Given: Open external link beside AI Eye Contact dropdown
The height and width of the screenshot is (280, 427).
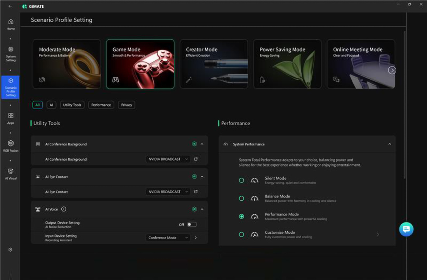Looking at the screenshot, I should (x=196, y=192).
